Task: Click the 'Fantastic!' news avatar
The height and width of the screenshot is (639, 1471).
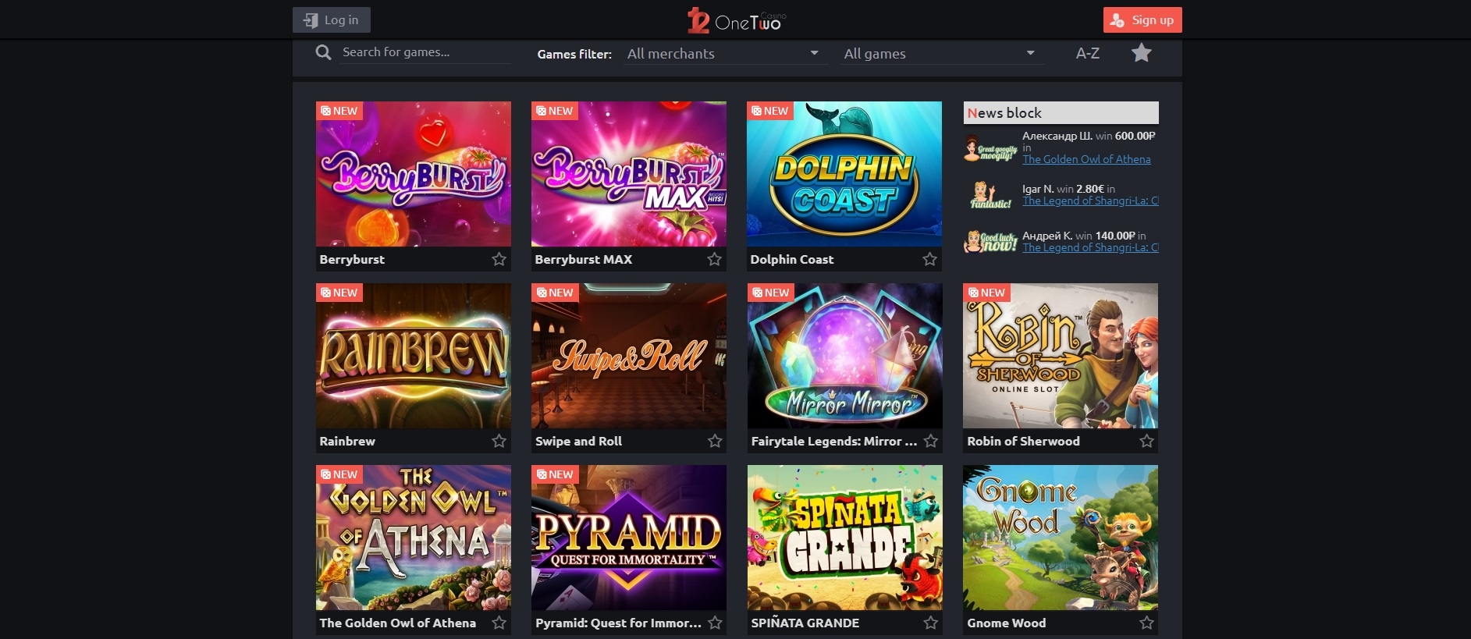Action: pyautogui.click(x=990, y=194)
